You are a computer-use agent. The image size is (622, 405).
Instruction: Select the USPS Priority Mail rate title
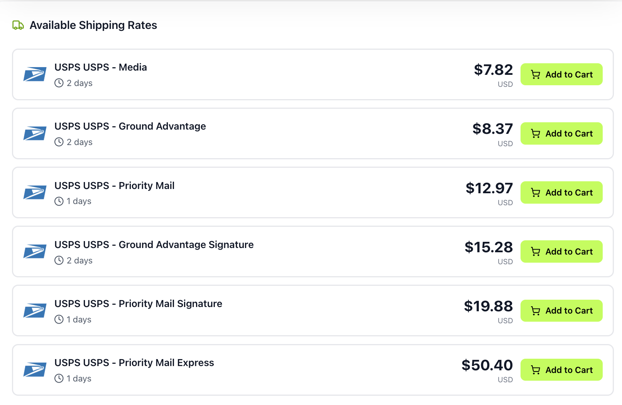(x=114, y=186)
